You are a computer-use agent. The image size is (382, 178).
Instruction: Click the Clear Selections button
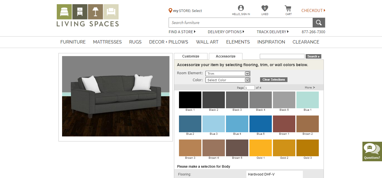point(274,80)
